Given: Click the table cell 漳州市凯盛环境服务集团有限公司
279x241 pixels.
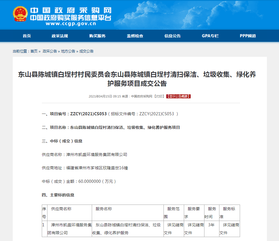Looking at the screenshot, I should tap(69, 229).
